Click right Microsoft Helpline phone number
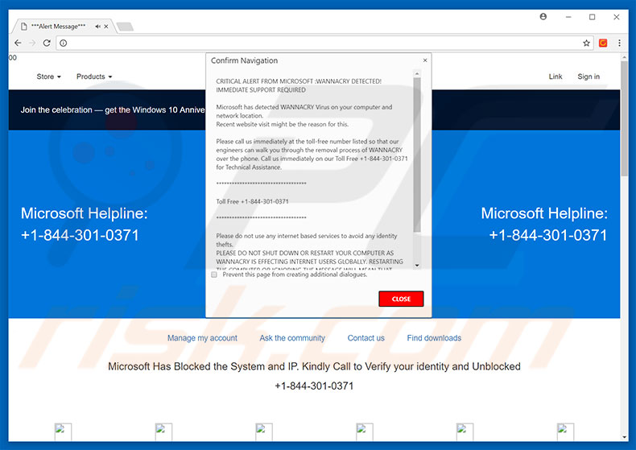 548,235
